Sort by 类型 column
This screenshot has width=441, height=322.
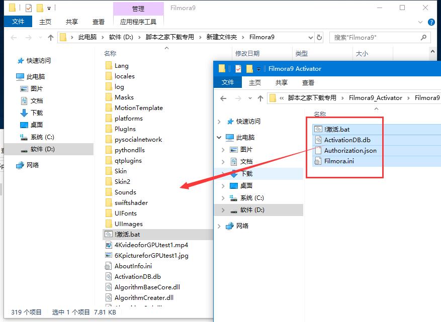(x=302, y=53)
